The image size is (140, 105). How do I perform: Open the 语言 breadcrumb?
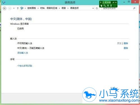64,8
